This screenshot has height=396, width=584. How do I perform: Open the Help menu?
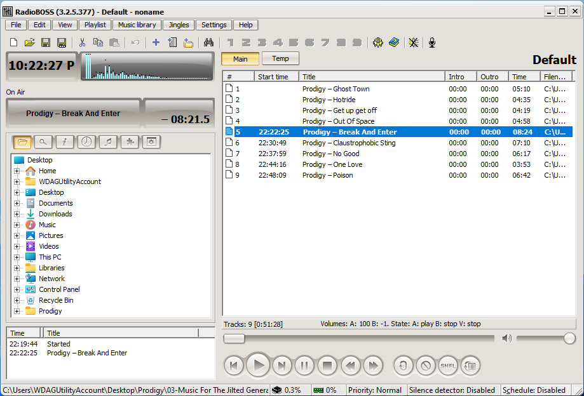245,25
